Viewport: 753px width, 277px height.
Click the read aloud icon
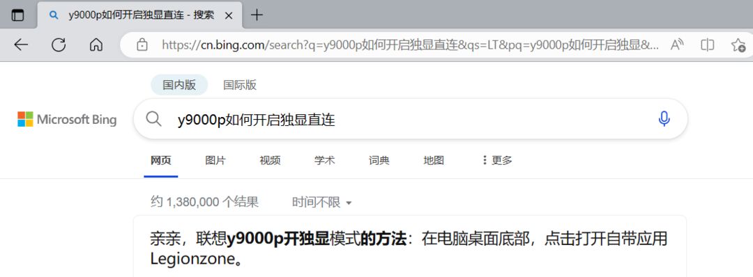[x=677, y=45]
